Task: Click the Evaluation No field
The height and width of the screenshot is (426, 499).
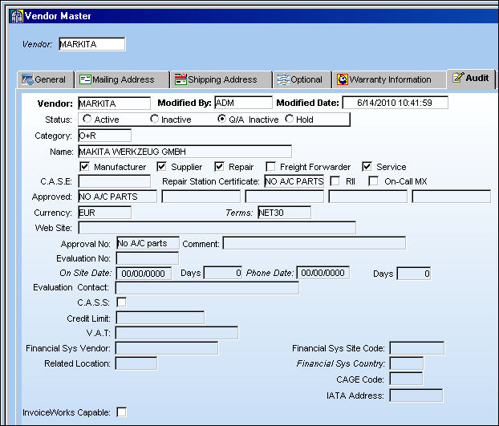Action: pyautogui.click(x=148, y=258)
